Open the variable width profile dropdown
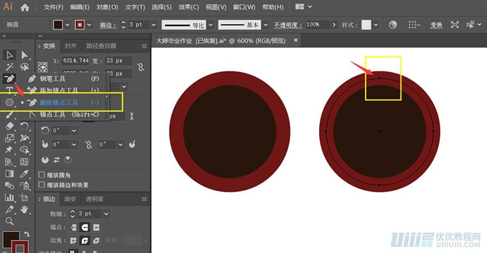Screen dimensions: 487x253 coord(211,25)
